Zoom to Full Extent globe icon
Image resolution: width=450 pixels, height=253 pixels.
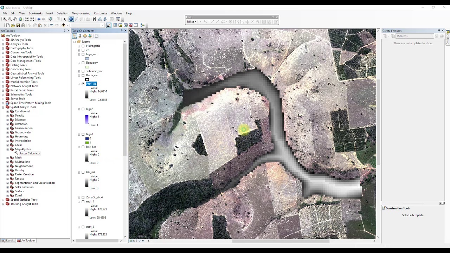20,19
